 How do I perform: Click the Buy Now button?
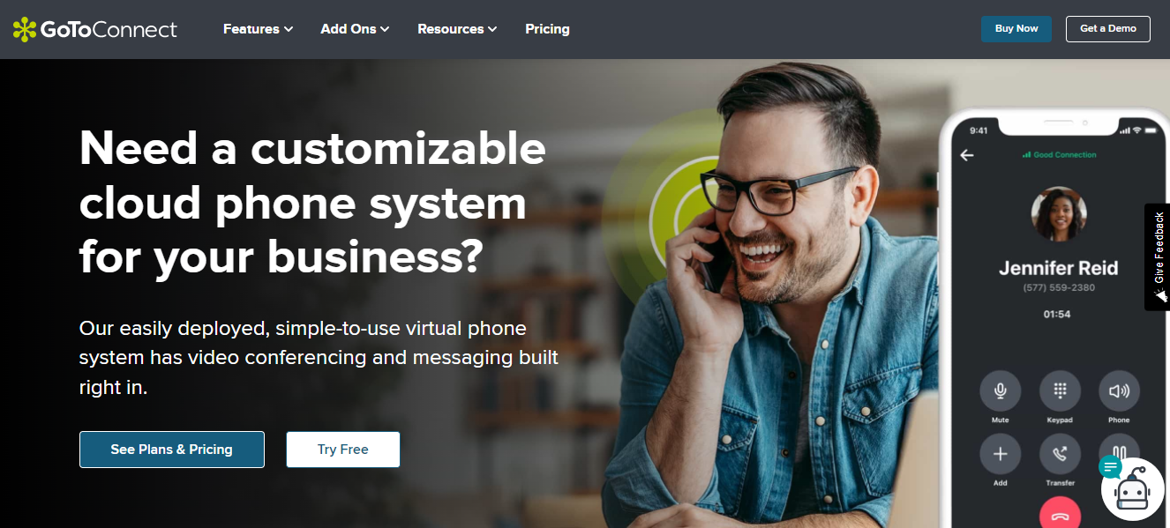tap(1016, 28)
